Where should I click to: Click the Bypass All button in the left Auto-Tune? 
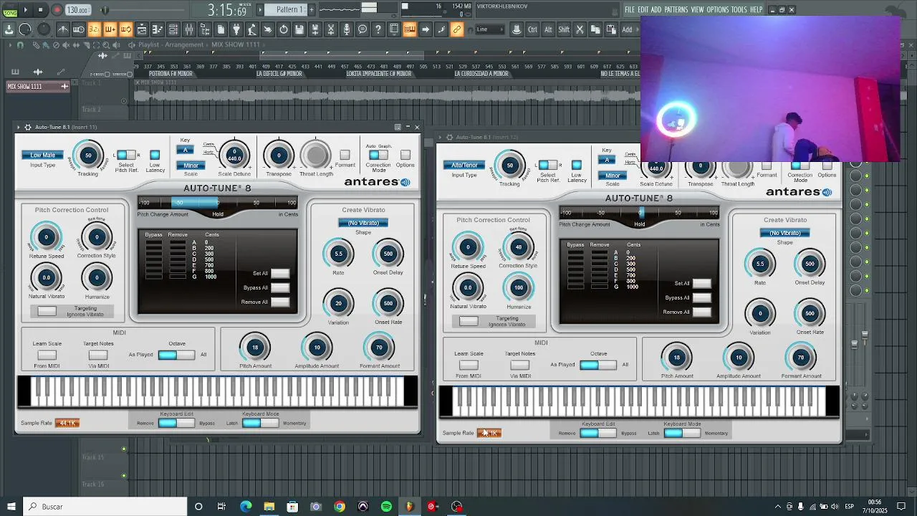[280, 287]
